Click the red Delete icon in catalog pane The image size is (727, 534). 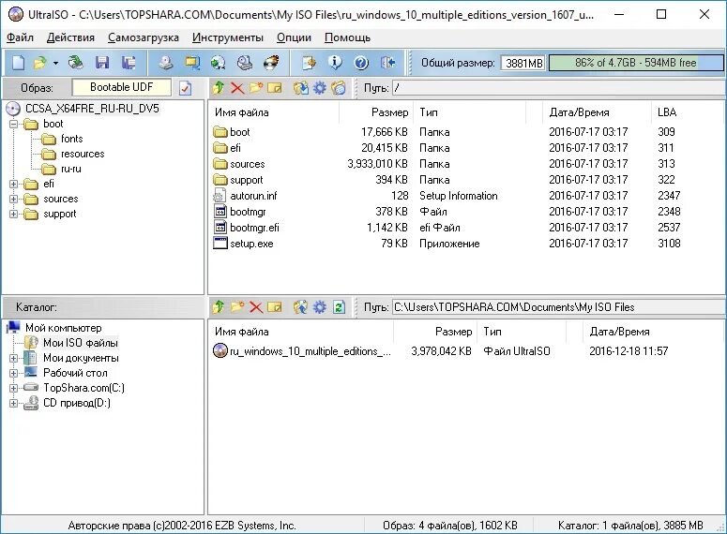pos(256,306)
